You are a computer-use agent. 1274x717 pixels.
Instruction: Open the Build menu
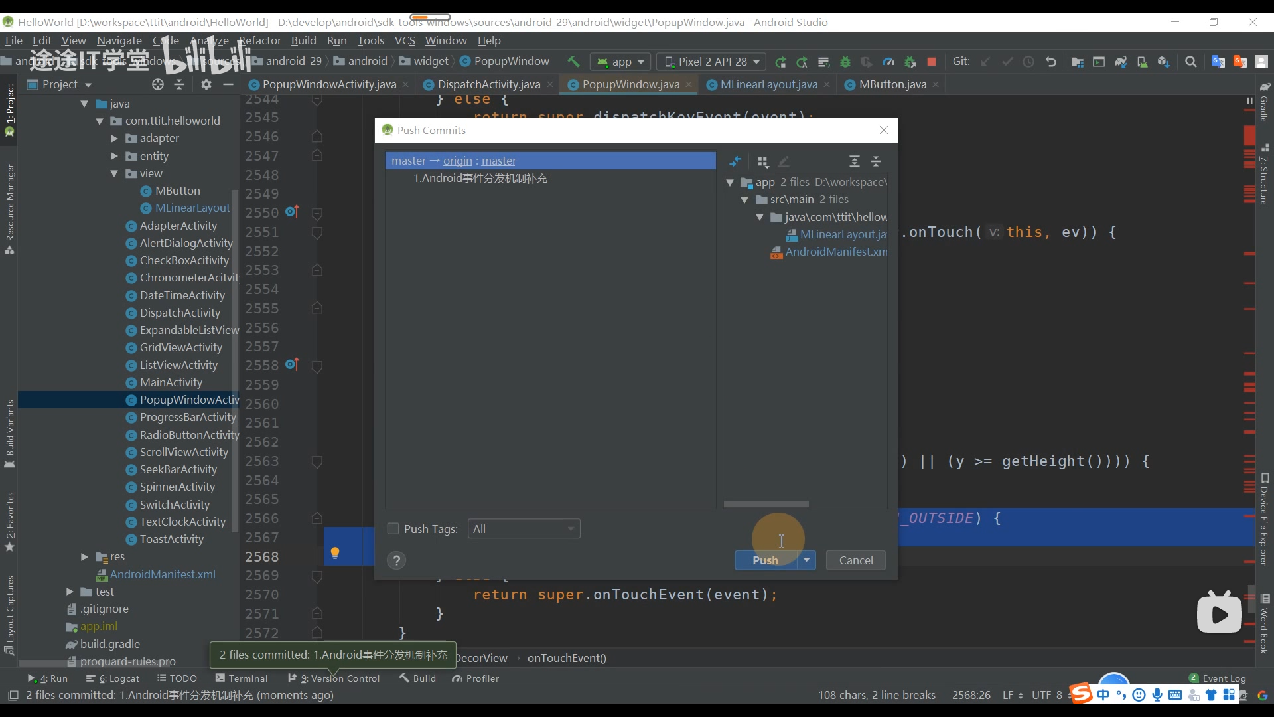304,40
